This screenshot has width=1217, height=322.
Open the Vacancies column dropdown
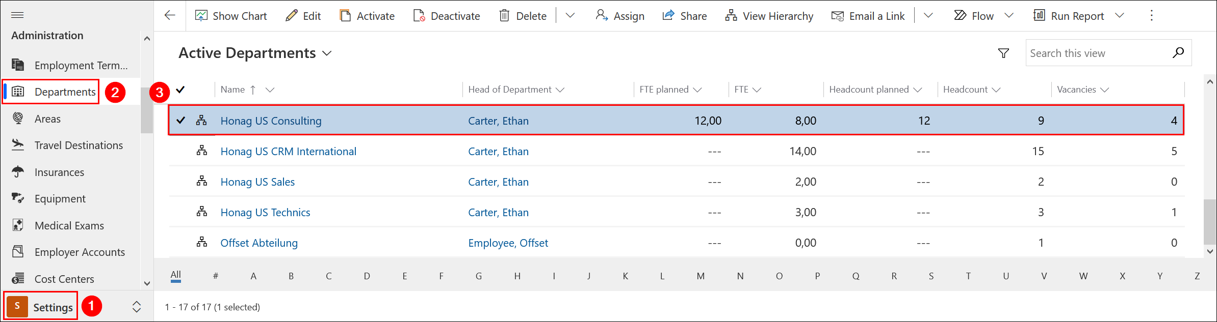(1105, 90)
